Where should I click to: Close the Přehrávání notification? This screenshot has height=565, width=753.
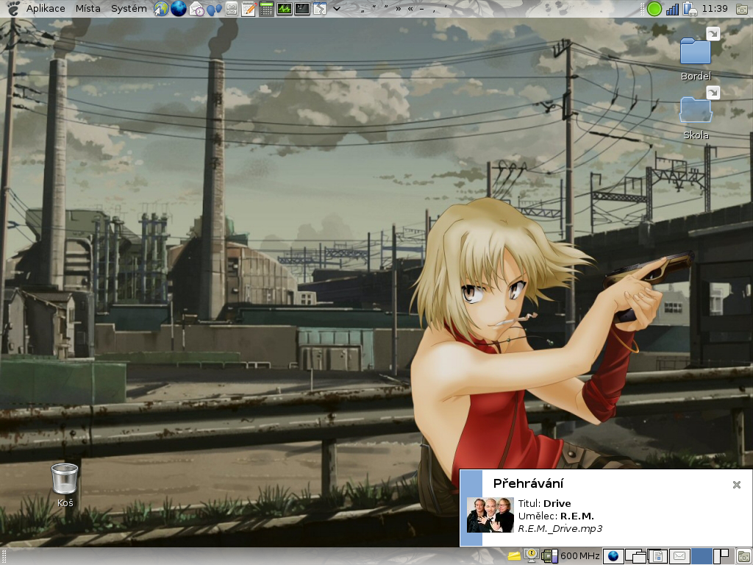(737, 485)
